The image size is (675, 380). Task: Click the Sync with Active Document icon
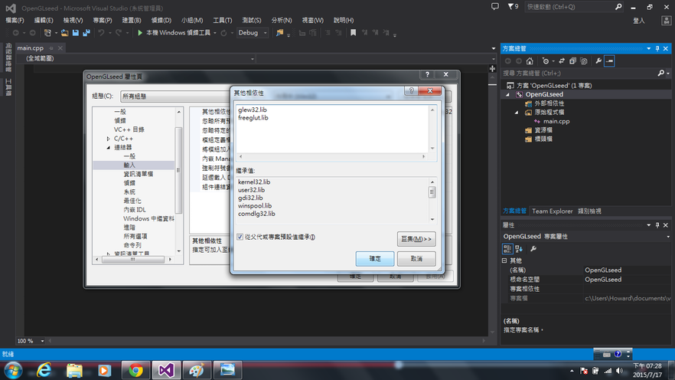coord(562,61)
